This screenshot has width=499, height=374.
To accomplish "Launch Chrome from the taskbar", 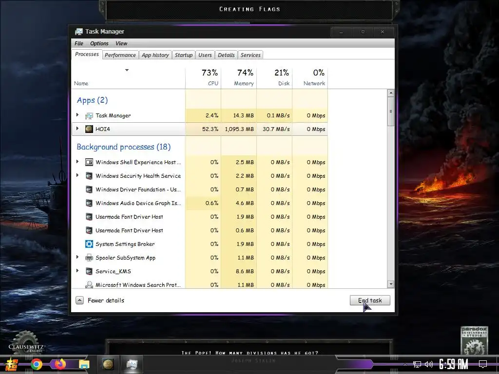I will coord(37,364).
